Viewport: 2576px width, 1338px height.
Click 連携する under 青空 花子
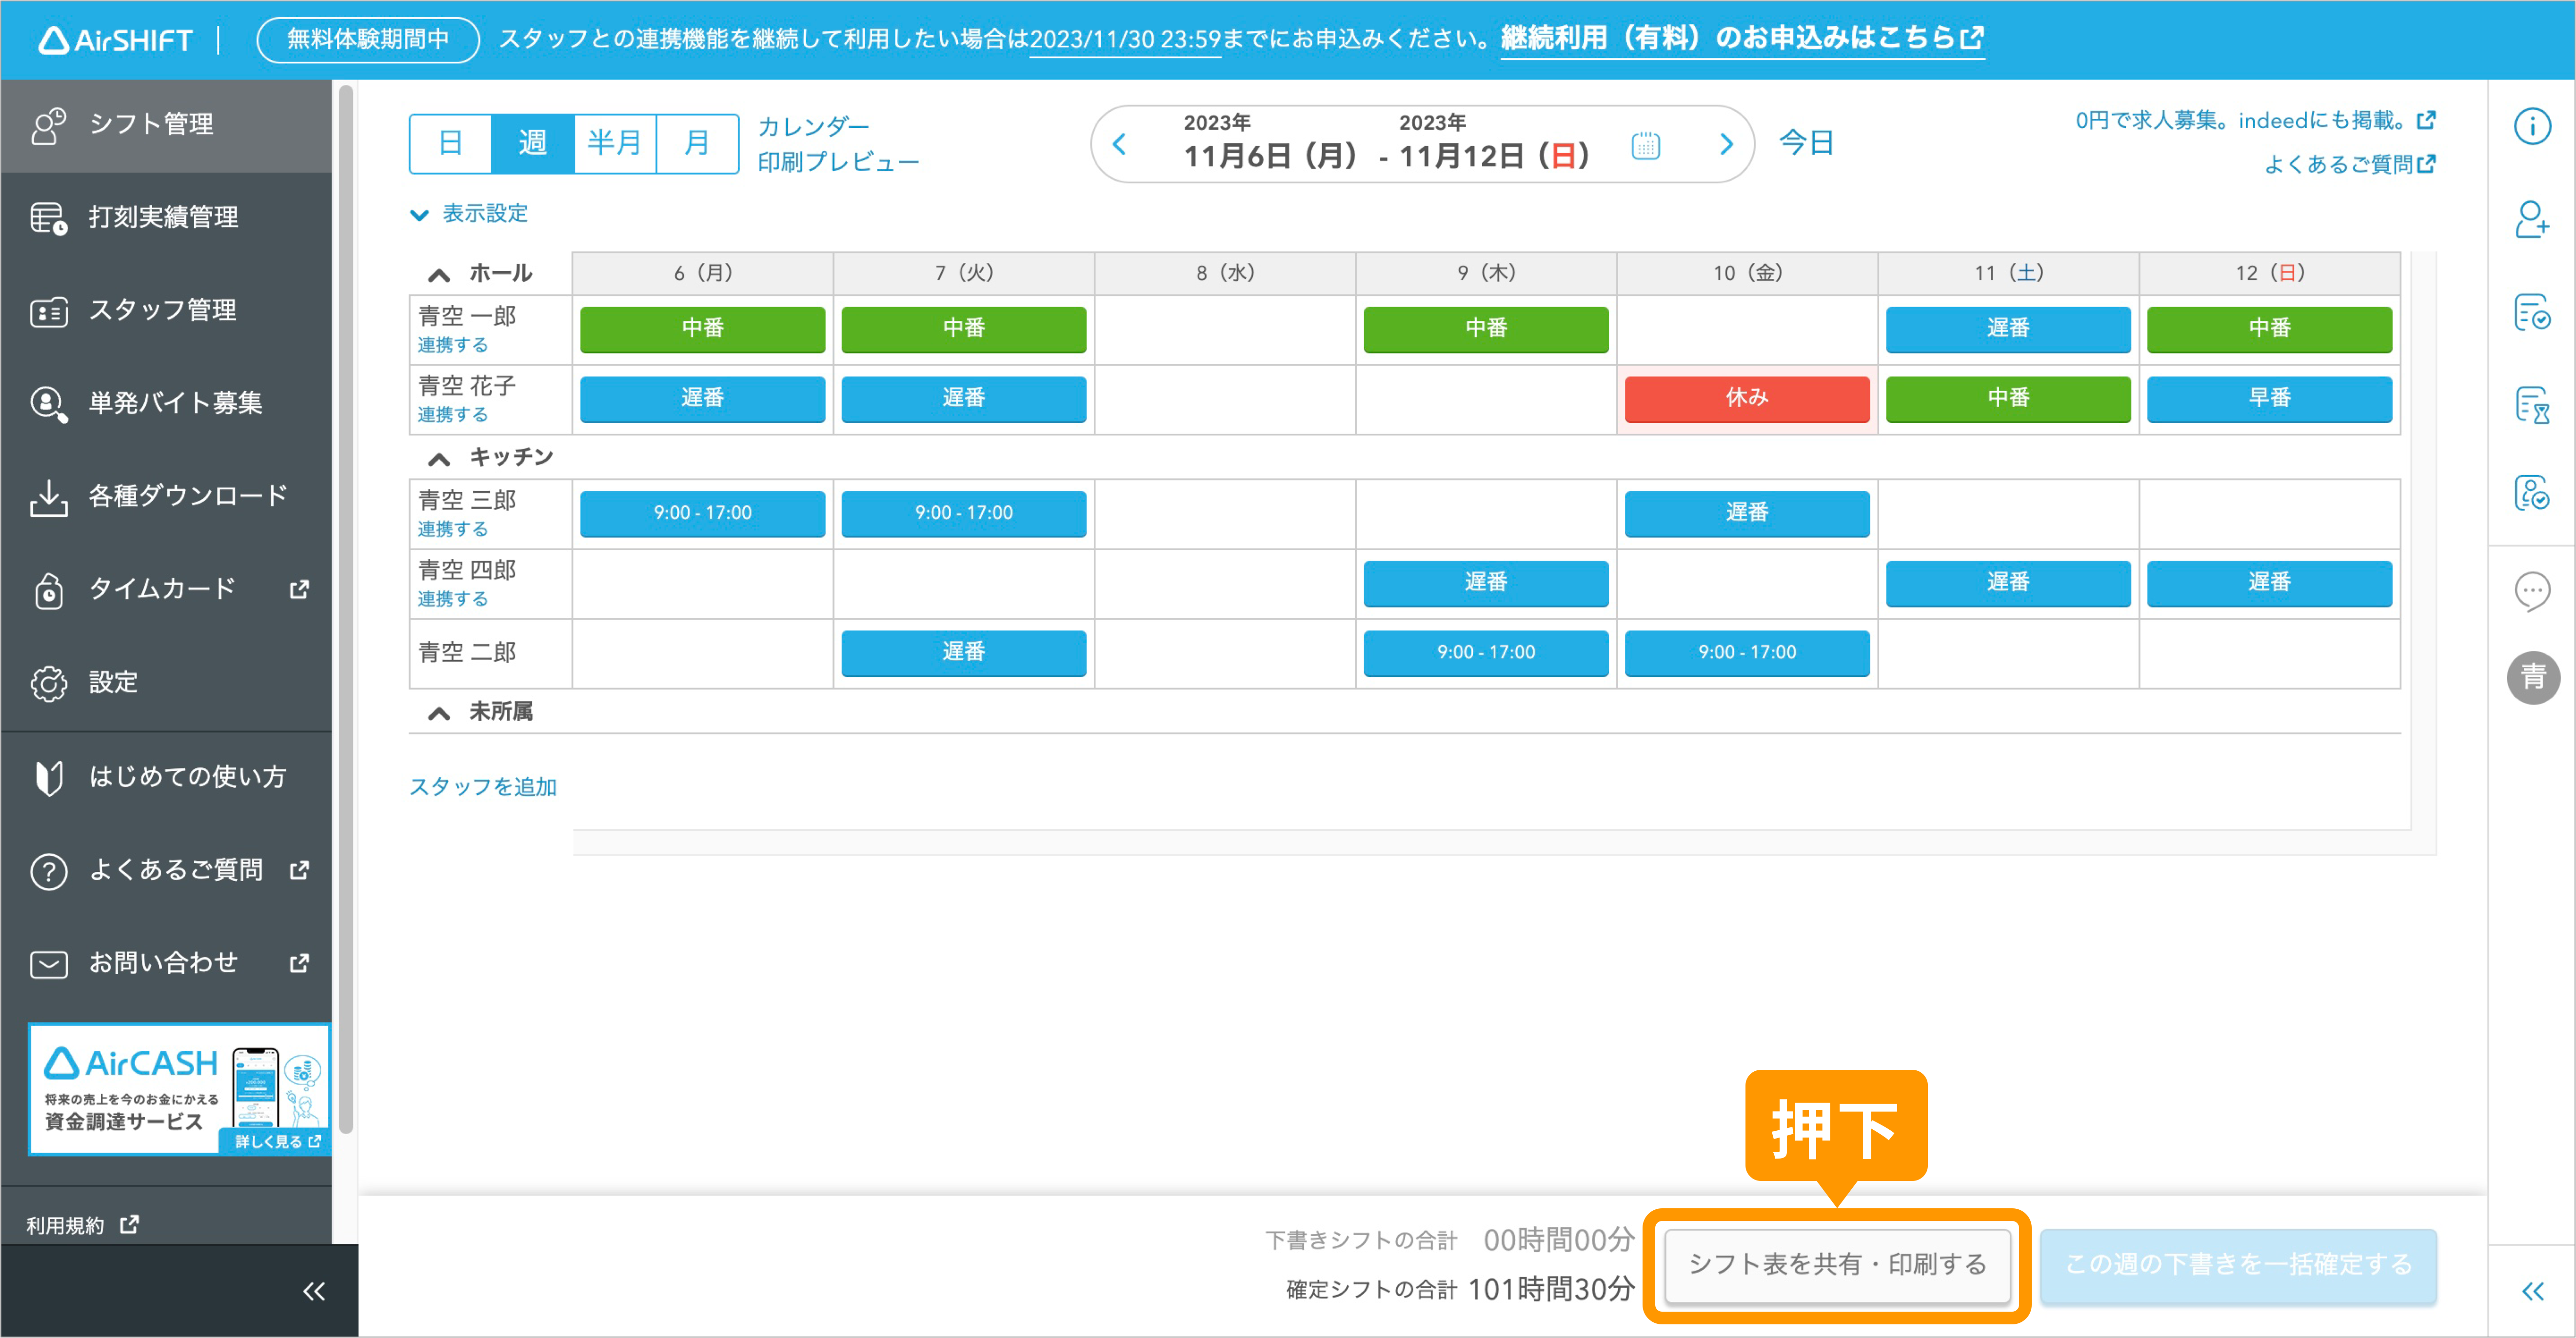pyautogui.click(x=453, y=415)
